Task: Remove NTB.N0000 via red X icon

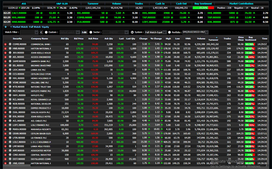Action: 5,87
